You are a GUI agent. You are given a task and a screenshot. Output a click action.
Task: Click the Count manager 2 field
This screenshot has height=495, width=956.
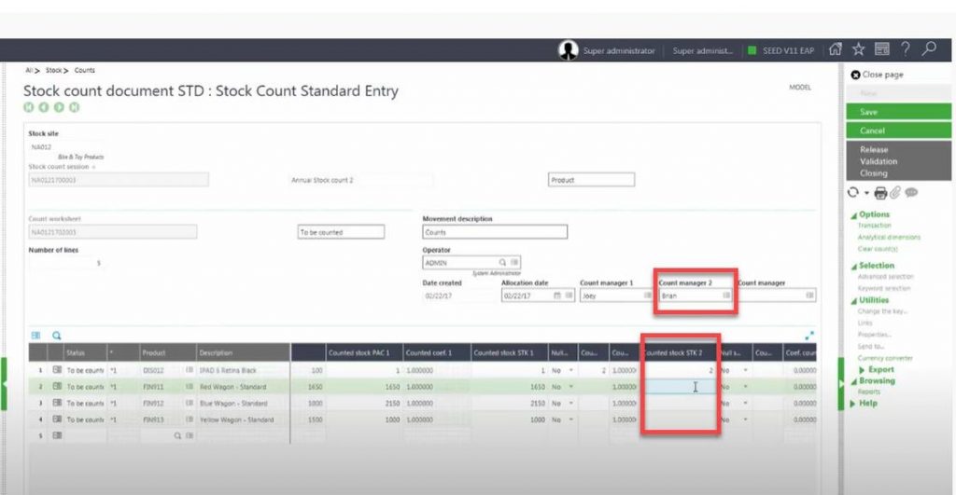pyautogui.click(x=689, y=296)
